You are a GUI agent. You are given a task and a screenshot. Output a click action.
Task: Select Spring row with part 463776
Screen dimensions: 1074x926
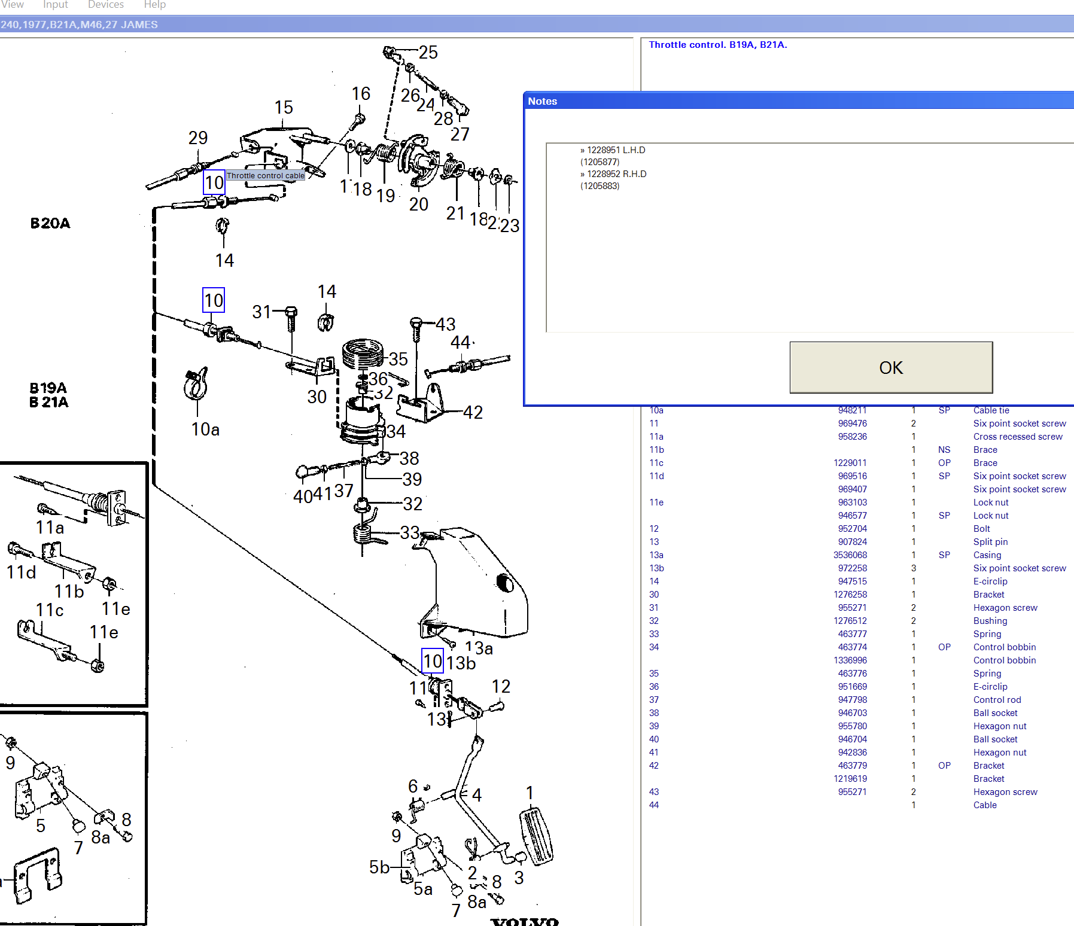[x=857, y=674]
